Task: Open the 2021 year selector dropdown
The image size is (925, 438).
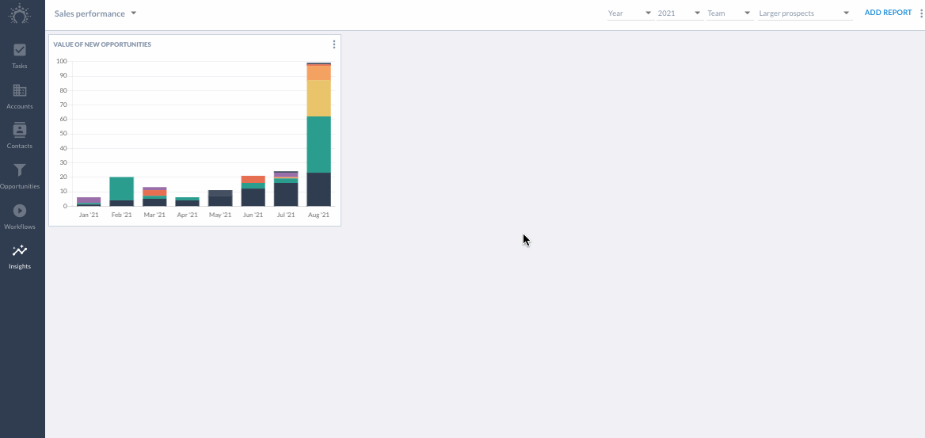Action: [680, 13]
